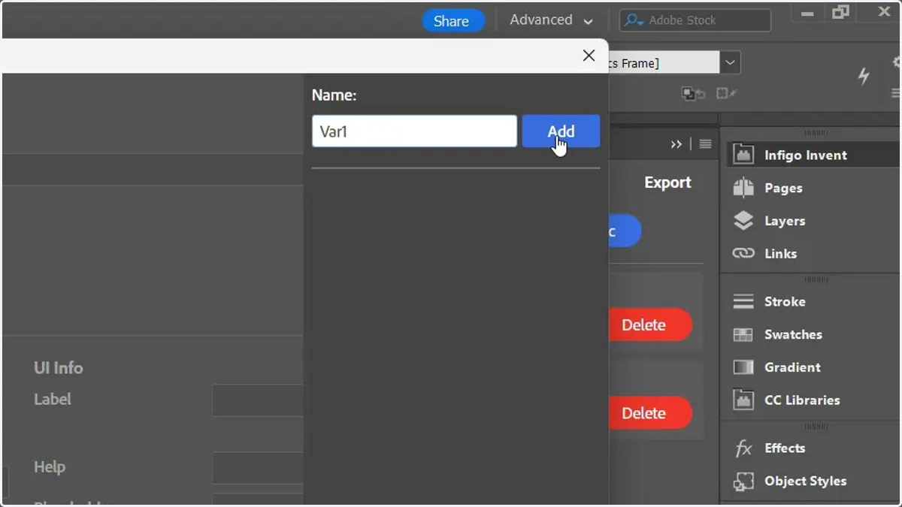Click the lower red Delete button
Viewport: 902px width, 507px height.
[650, 413]
